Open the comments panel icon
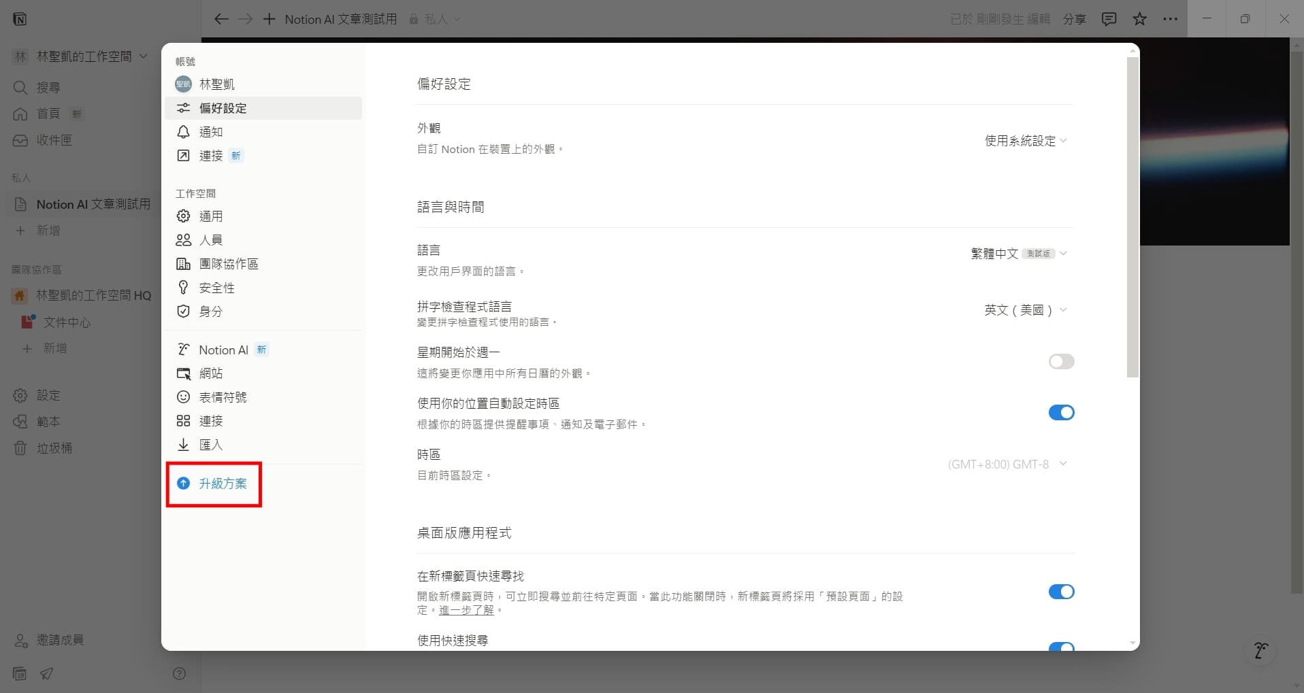1304x693 pixels. (1108, 19)
